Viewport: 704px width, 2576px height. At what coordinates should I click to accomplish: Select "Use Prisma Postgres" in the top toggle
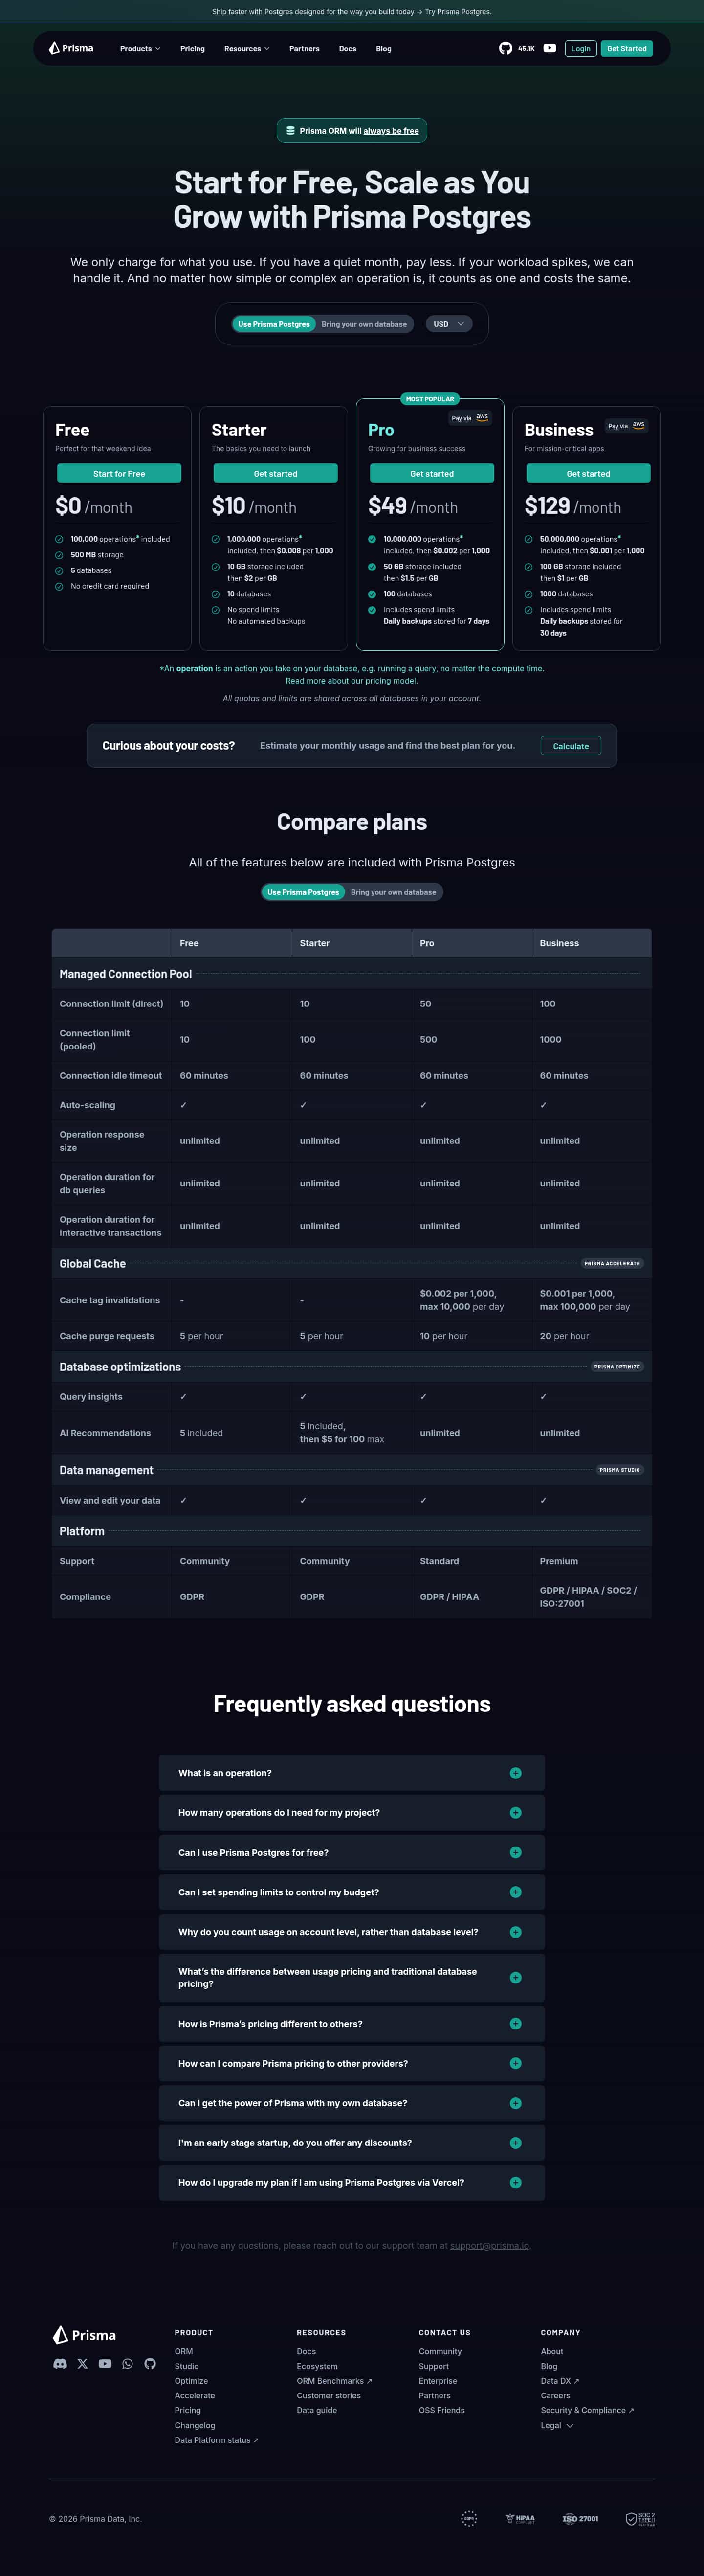(x=274, y=324)
